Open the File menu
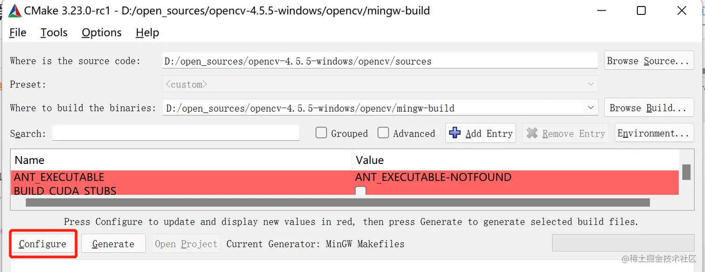The width and height of the screenshot is (705, 272). click(x=18, y=33)
